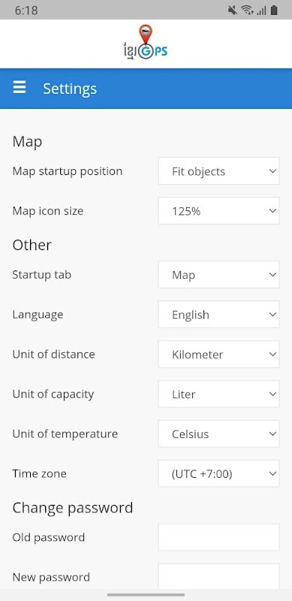The width and height of the screenshot is (292, 601).
Task: Tap the Change password section heading
Action: (73, 508)
